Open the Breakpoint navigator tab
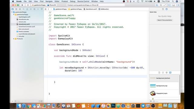Image resolution: width=194 pixels, height=109 pixels. pos(38,9)
